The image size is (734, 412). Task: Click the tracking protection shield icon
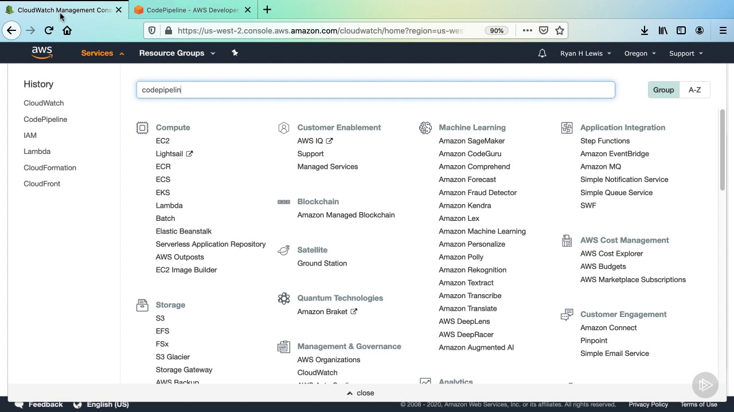[x=152, y=30]
